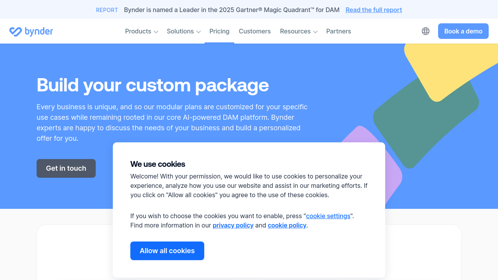Screen dimensions: 498x280
Task: Click the Bynder wordmark text
Action: pyautogui.click(x=39, y=31)
